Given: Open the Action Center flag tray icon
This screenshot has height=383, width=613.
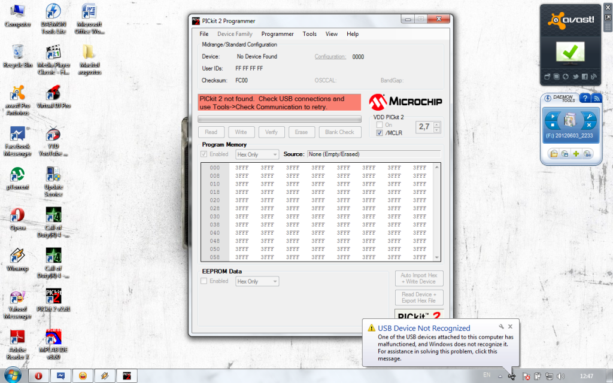Looking at the screenshot, I should (x=527, y=376).
